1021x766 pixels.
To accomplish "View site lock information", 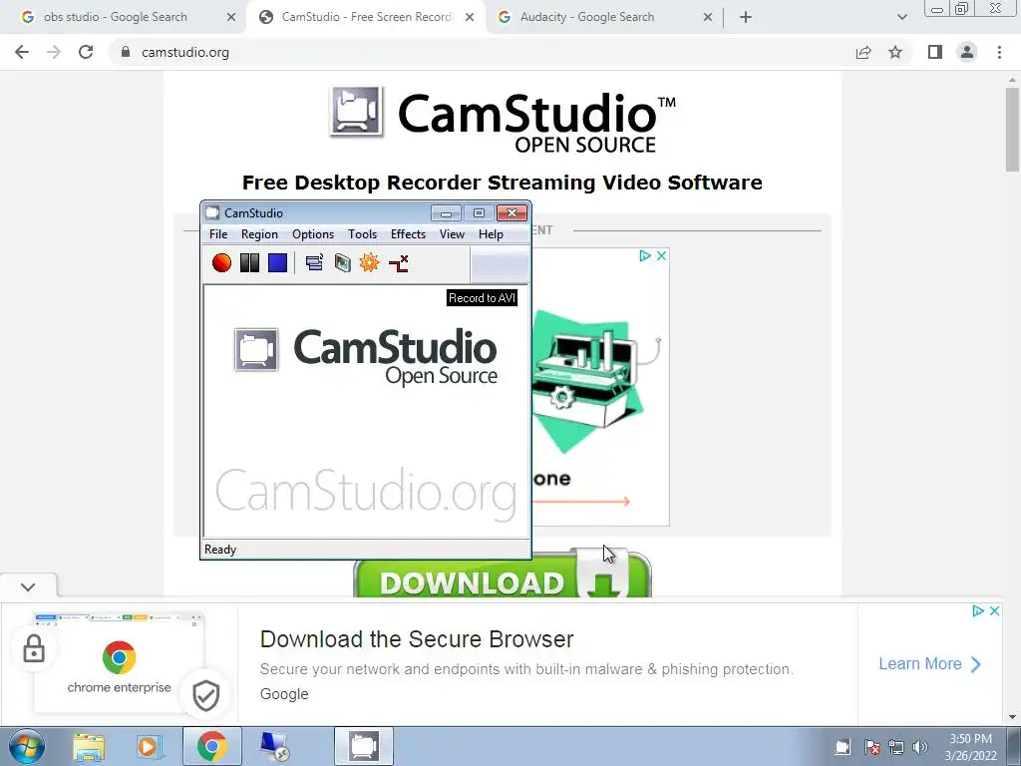I will click(126, 52).
